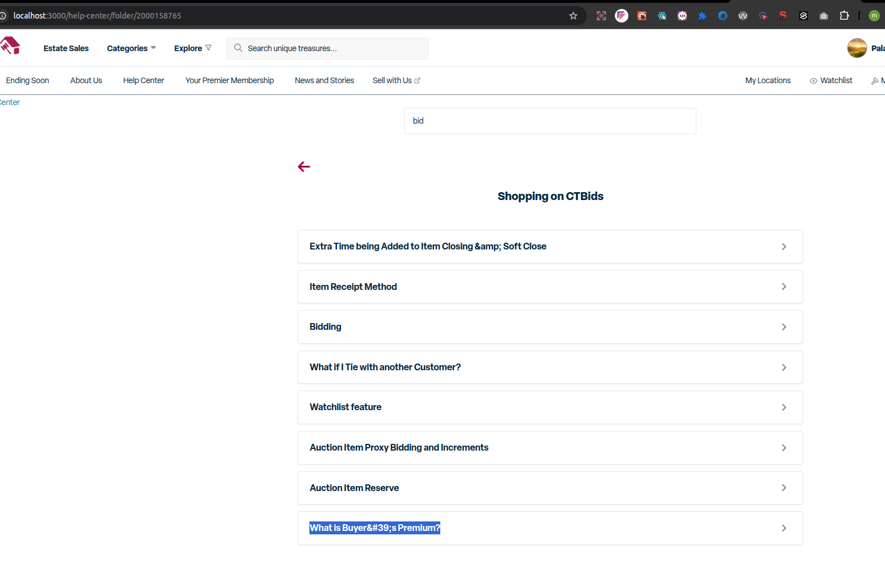Expand Auction Item Proxy Bidding chevron
The width and height of the screenshot is (885, 572).
784,448
